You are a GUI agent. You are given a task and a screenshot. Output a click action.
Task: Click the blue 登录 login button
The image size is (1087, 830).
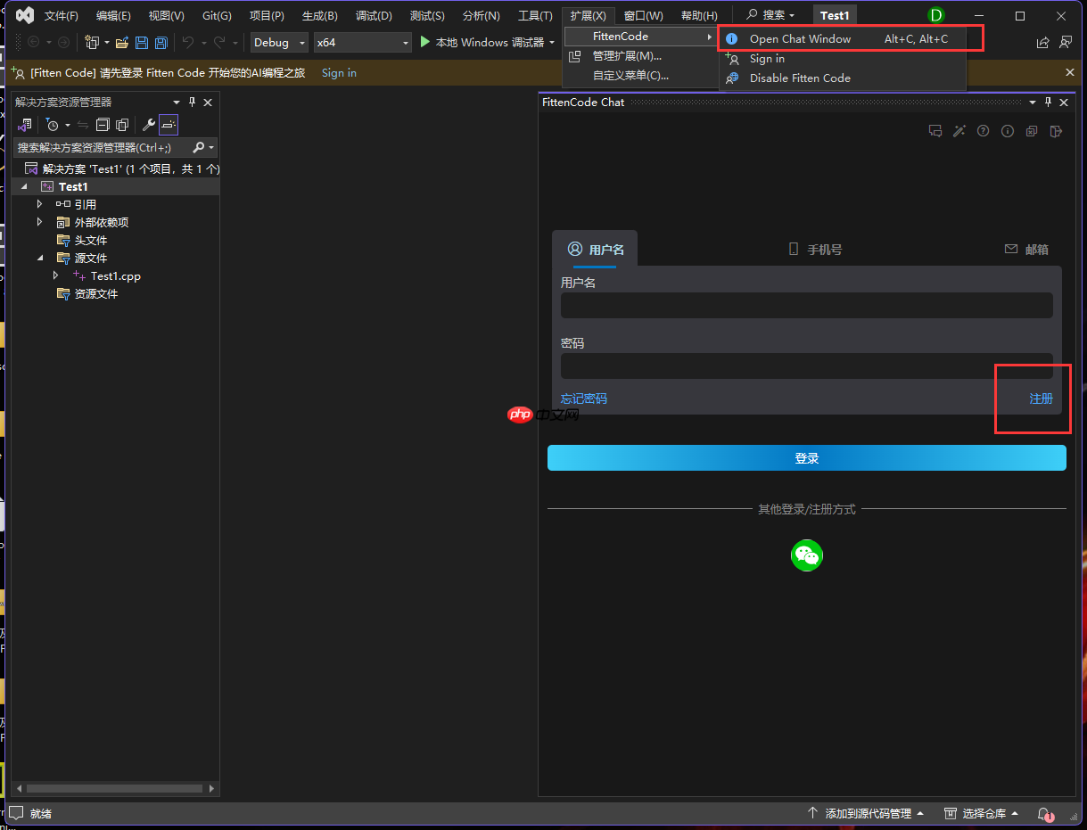point(806,457)
